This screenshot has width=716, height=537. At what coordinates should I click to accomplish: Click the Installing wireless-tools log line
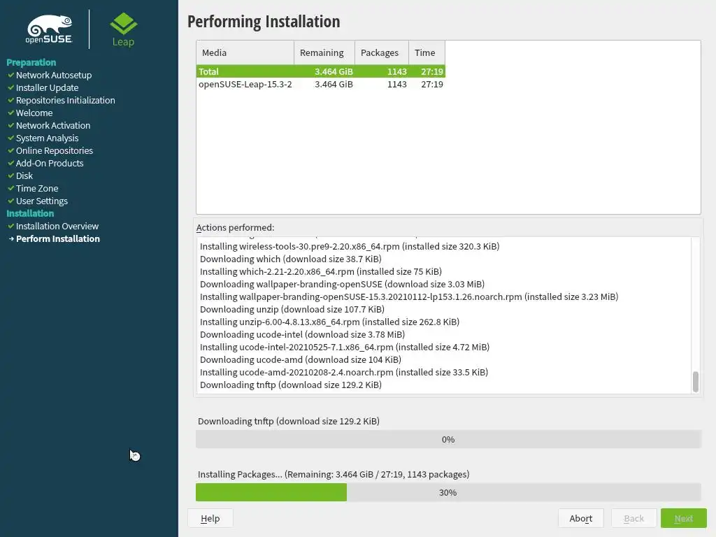(350, 246)
